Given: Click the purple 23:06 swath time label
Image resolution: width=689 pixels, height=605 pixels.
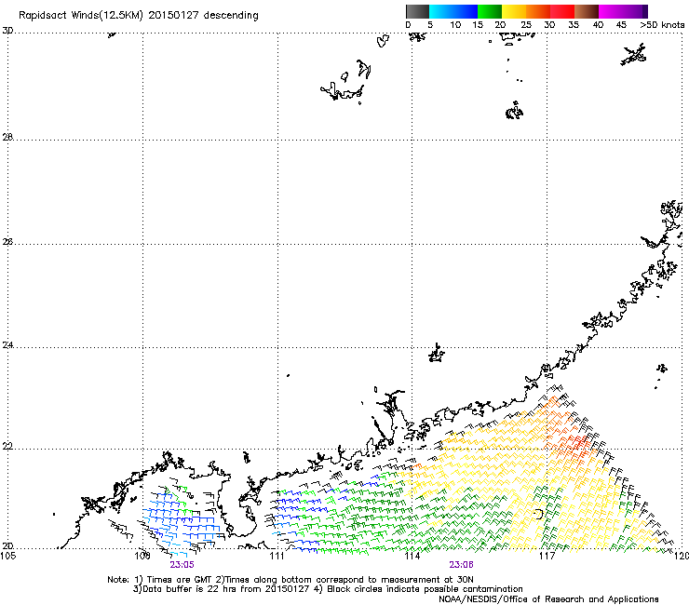Looking at the screenshot, I should coord(461,565).
